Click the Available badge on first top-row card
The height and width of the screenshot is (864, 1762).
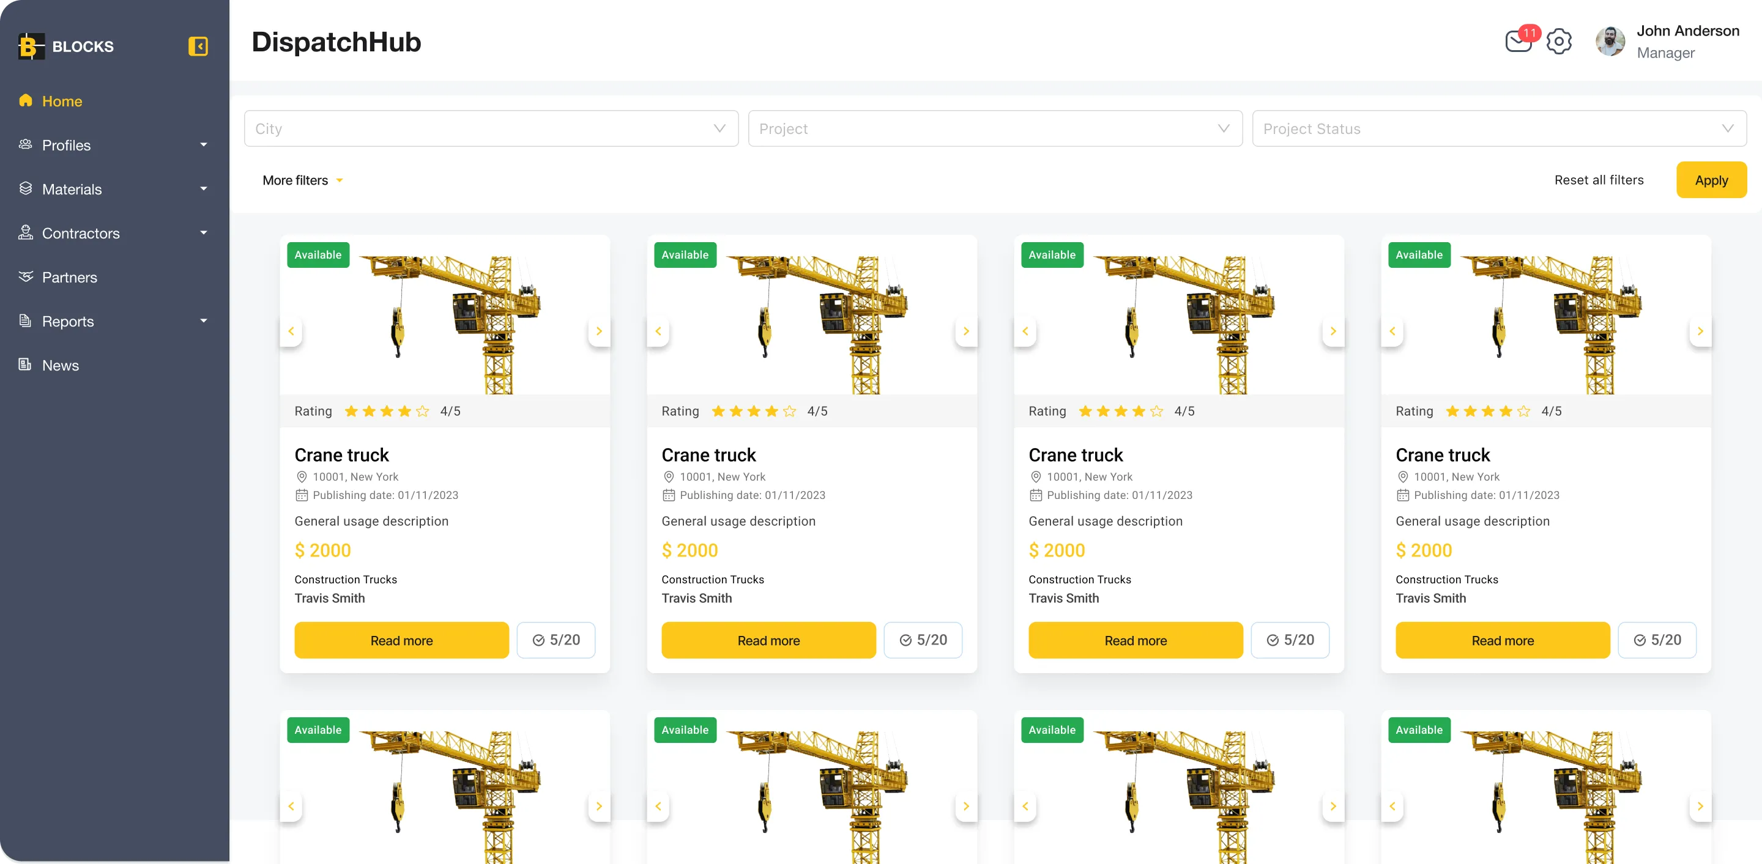[x=318, y=255]
